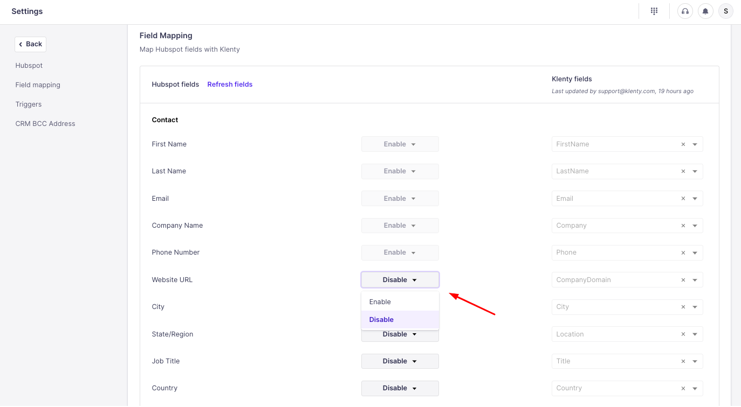Viewport: 741px width, 407px height.
Task: Click the headset support icon
Action: tap(685, 11)
